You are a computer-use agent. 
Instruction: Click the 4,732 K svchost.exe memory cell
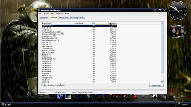[x=113, y=61]
